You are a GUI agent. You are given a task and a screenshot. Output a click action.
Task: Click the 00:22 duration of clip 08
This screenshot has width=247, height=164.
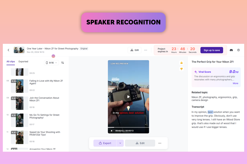click(x=32, y=90)
